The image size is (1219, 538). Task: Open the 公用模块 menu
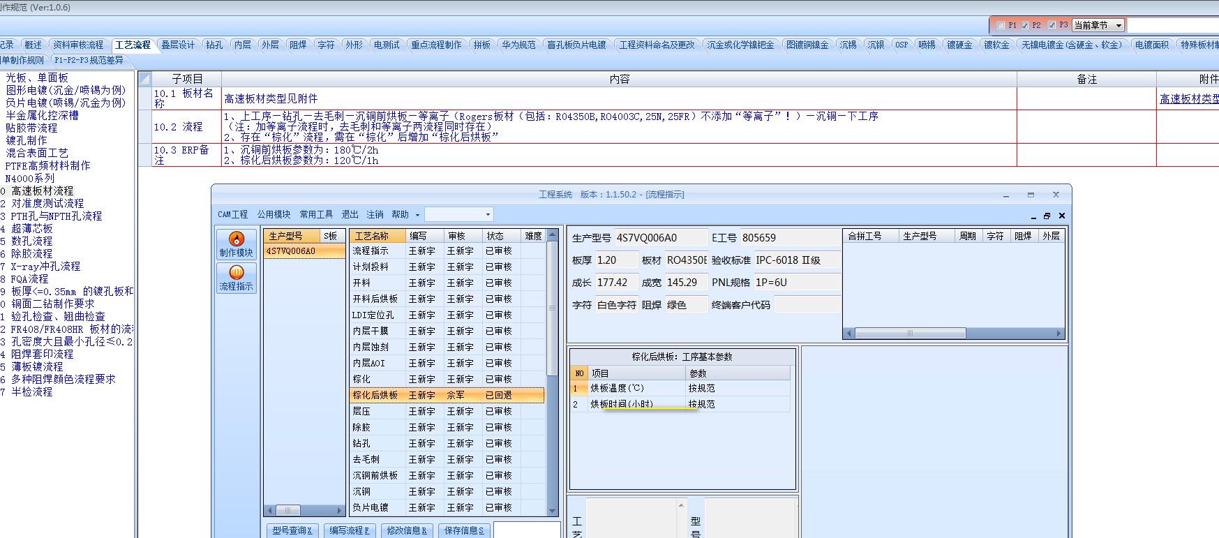coord(274,214)
